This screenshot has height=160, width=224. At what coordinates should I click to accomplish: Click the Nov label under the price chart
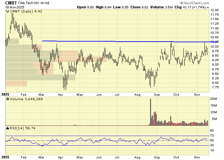tap(197, 95)
